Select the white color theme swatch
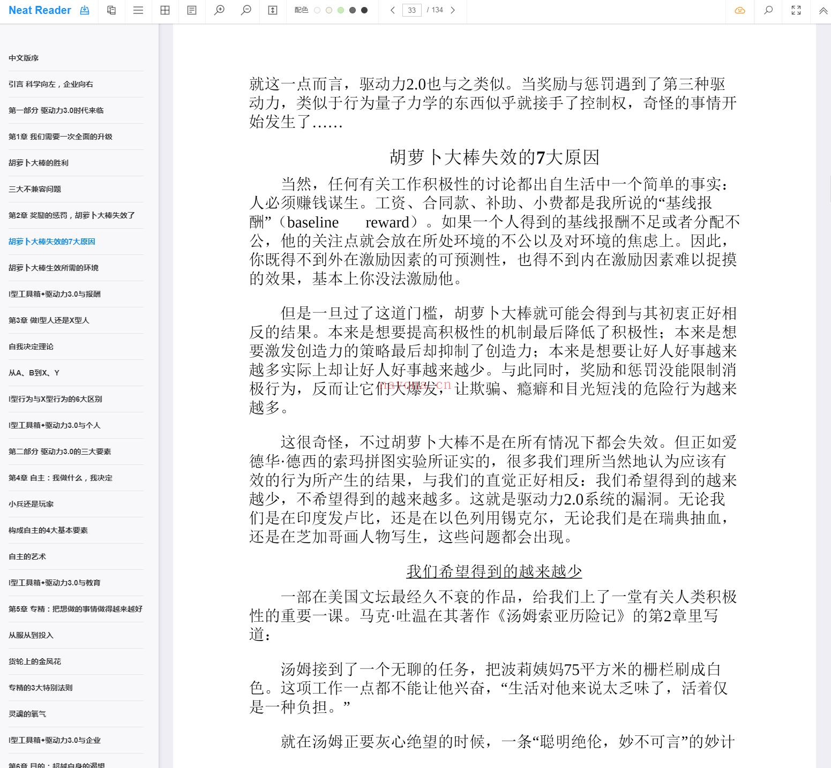This screenshot has height=768, width=831. (x=317, y=10)
